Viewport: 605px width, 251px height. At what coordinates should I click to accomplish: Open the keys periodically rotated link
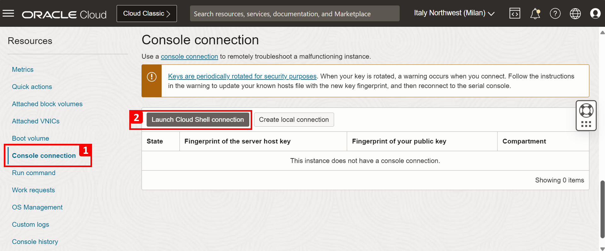(242, 76)
